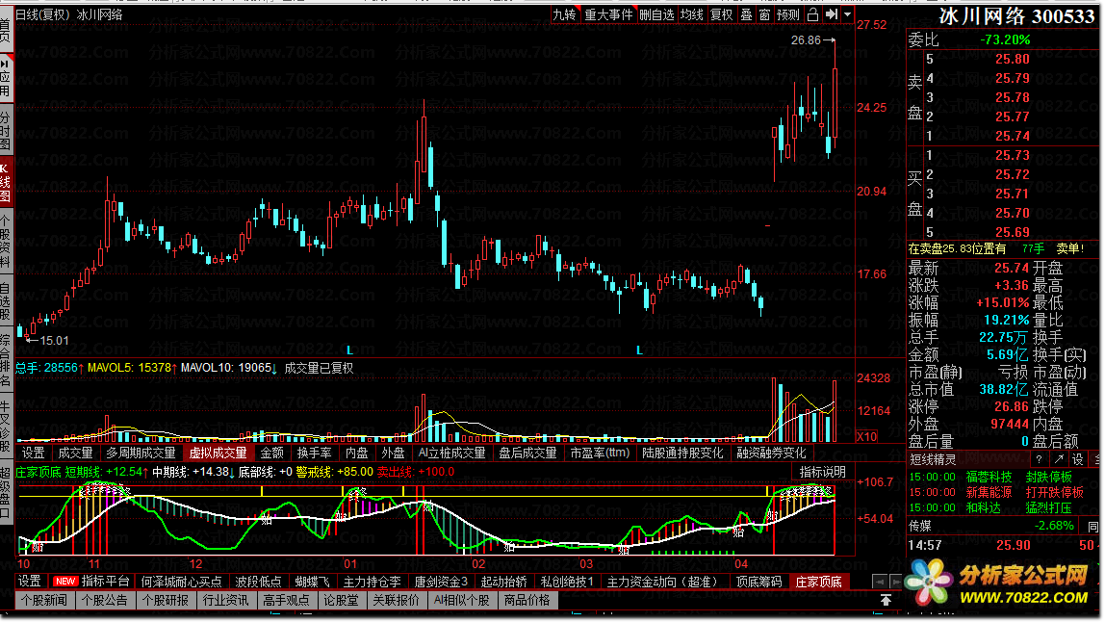Open 重大事件 major events
Image resolution: width=1105 pixels, height=622 pixels.
609,14
